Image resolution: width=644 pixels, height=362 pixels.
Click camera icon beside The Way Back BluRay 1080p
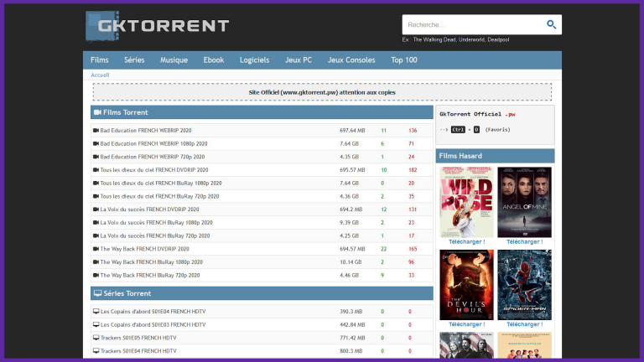96,261
